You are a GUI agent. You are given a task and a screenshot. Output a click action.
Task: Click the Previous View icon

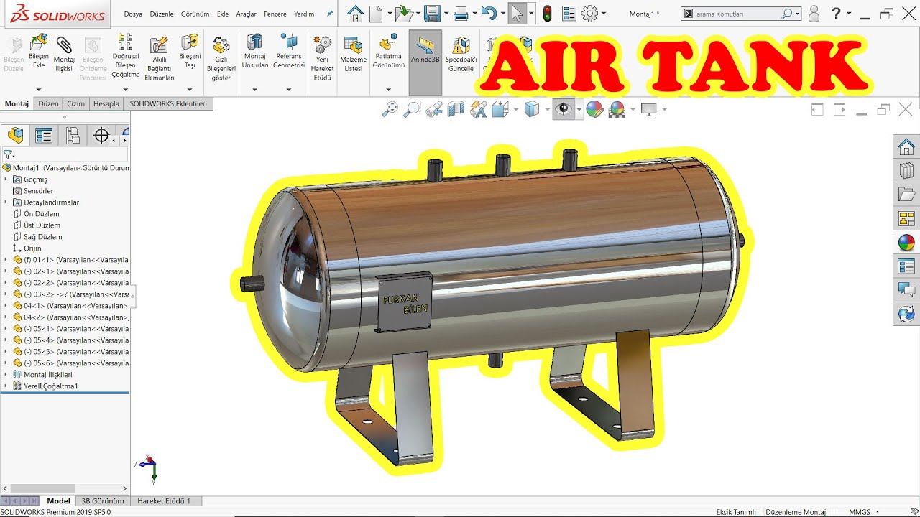click(x=434, y=109)
